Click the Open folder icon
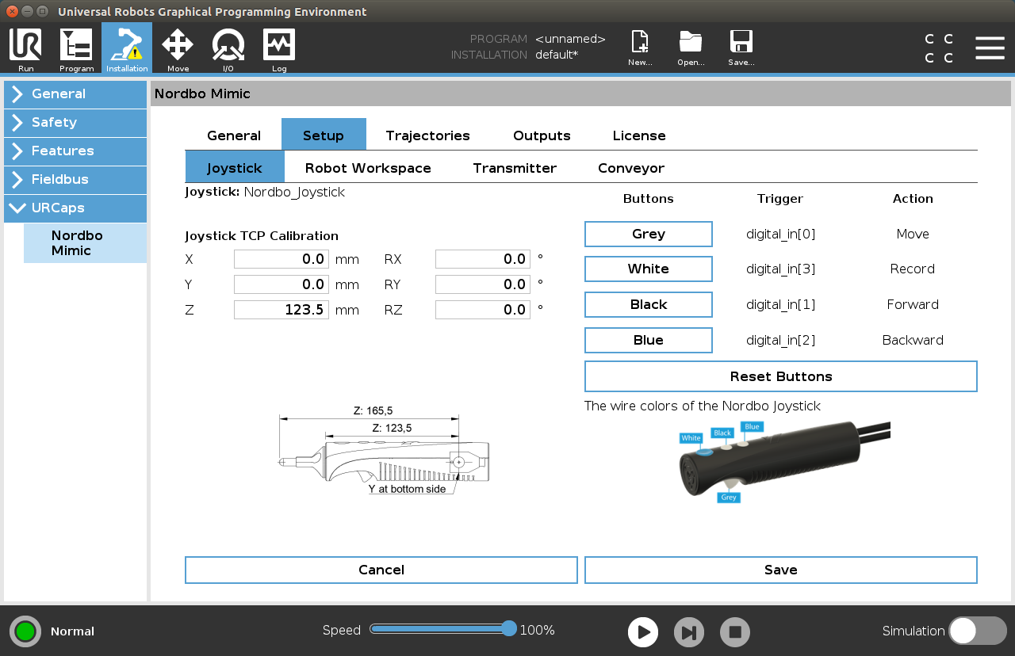This screenshot has width=1015, height=656. click(691, 48)
